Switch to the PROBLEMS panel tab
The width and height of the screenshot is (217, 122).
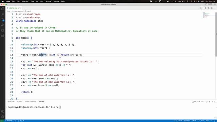tap(11, 102)
